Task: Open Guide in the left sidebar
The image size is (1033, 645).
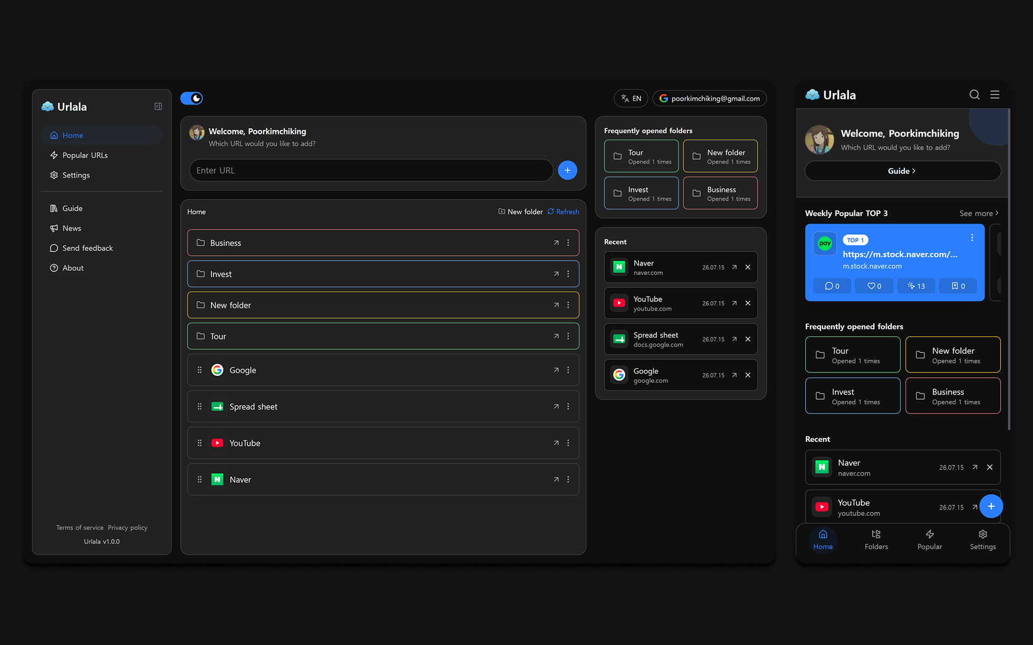Action: click(x=102, y=209)
